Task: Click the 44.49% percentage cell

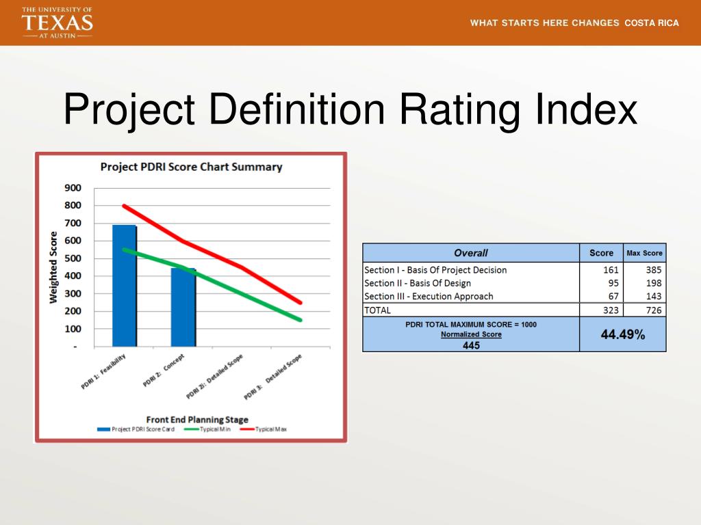Action: coord(623,335)
